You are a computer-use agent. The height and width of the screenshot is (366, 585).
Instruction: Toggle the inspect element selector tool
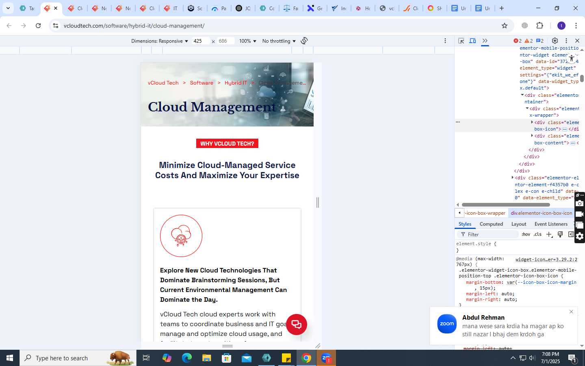tap(461, 41)
